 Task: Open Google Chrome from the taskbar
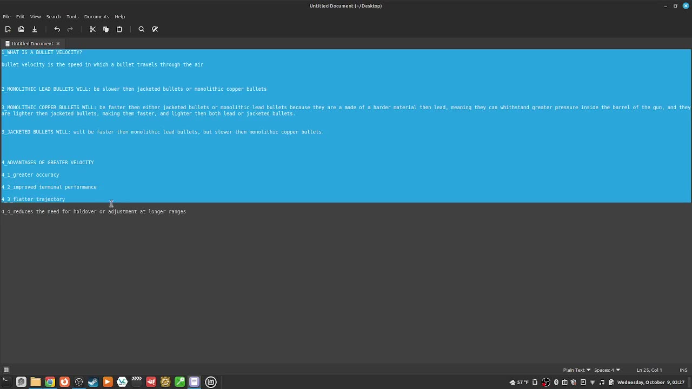click(50, 382)
